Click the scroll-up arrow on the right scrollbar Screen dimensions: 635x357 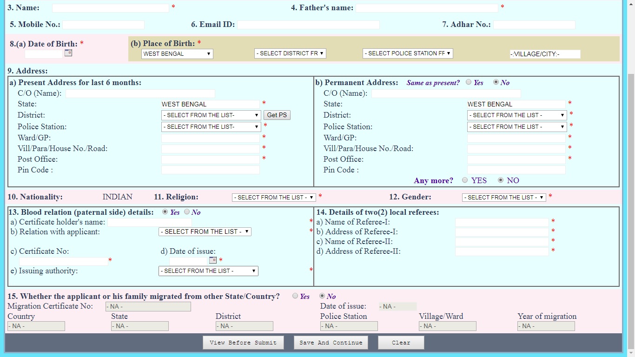631,4
